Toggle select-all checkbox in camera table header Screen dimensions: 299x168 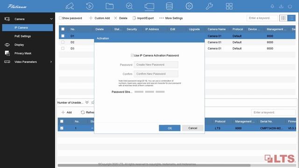coord(63,29)
